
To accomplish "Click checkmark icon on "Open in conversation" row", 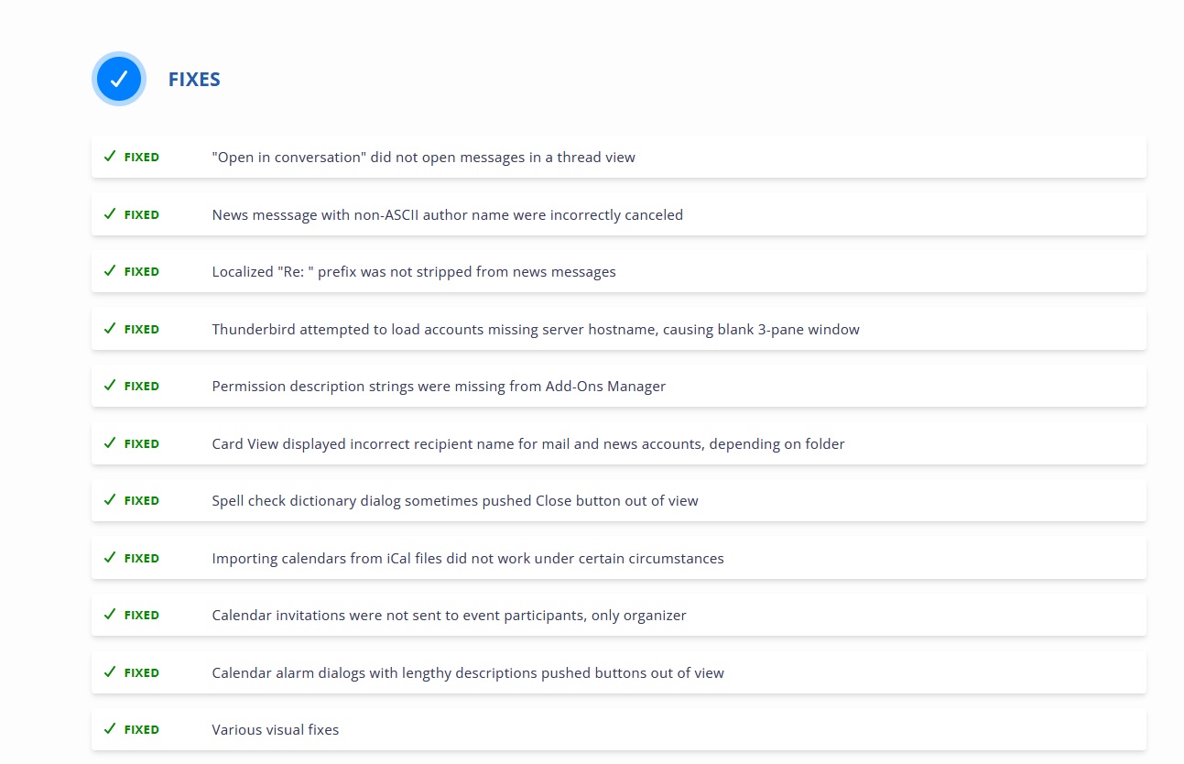I will click(109, 157).
